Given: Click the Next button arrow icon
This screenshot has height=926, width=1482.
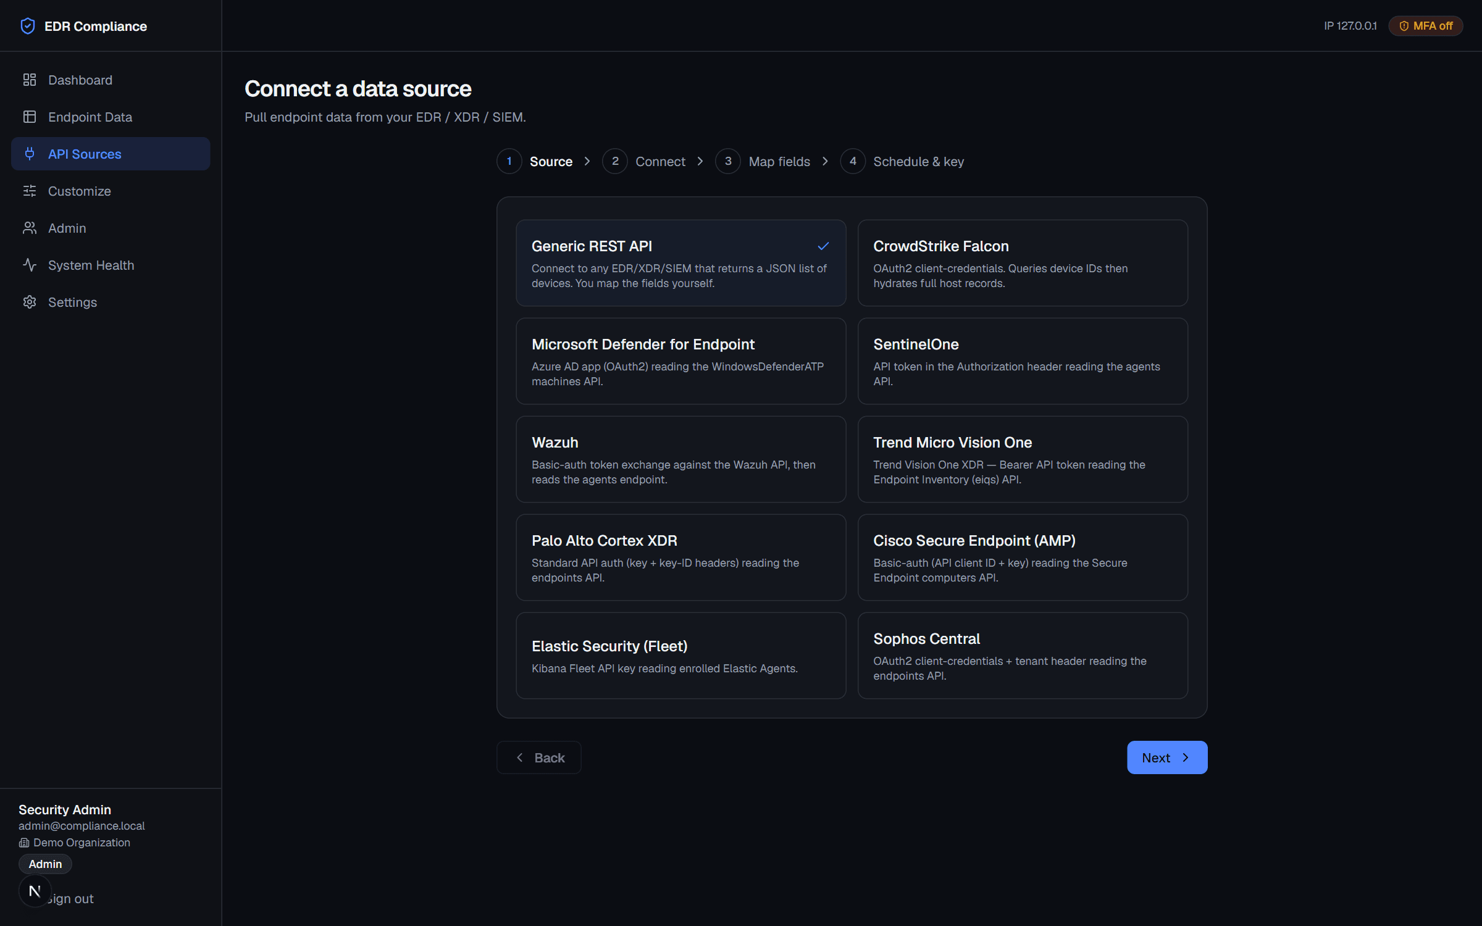Looking at the screenshot, I should (x=1186, y=757).
